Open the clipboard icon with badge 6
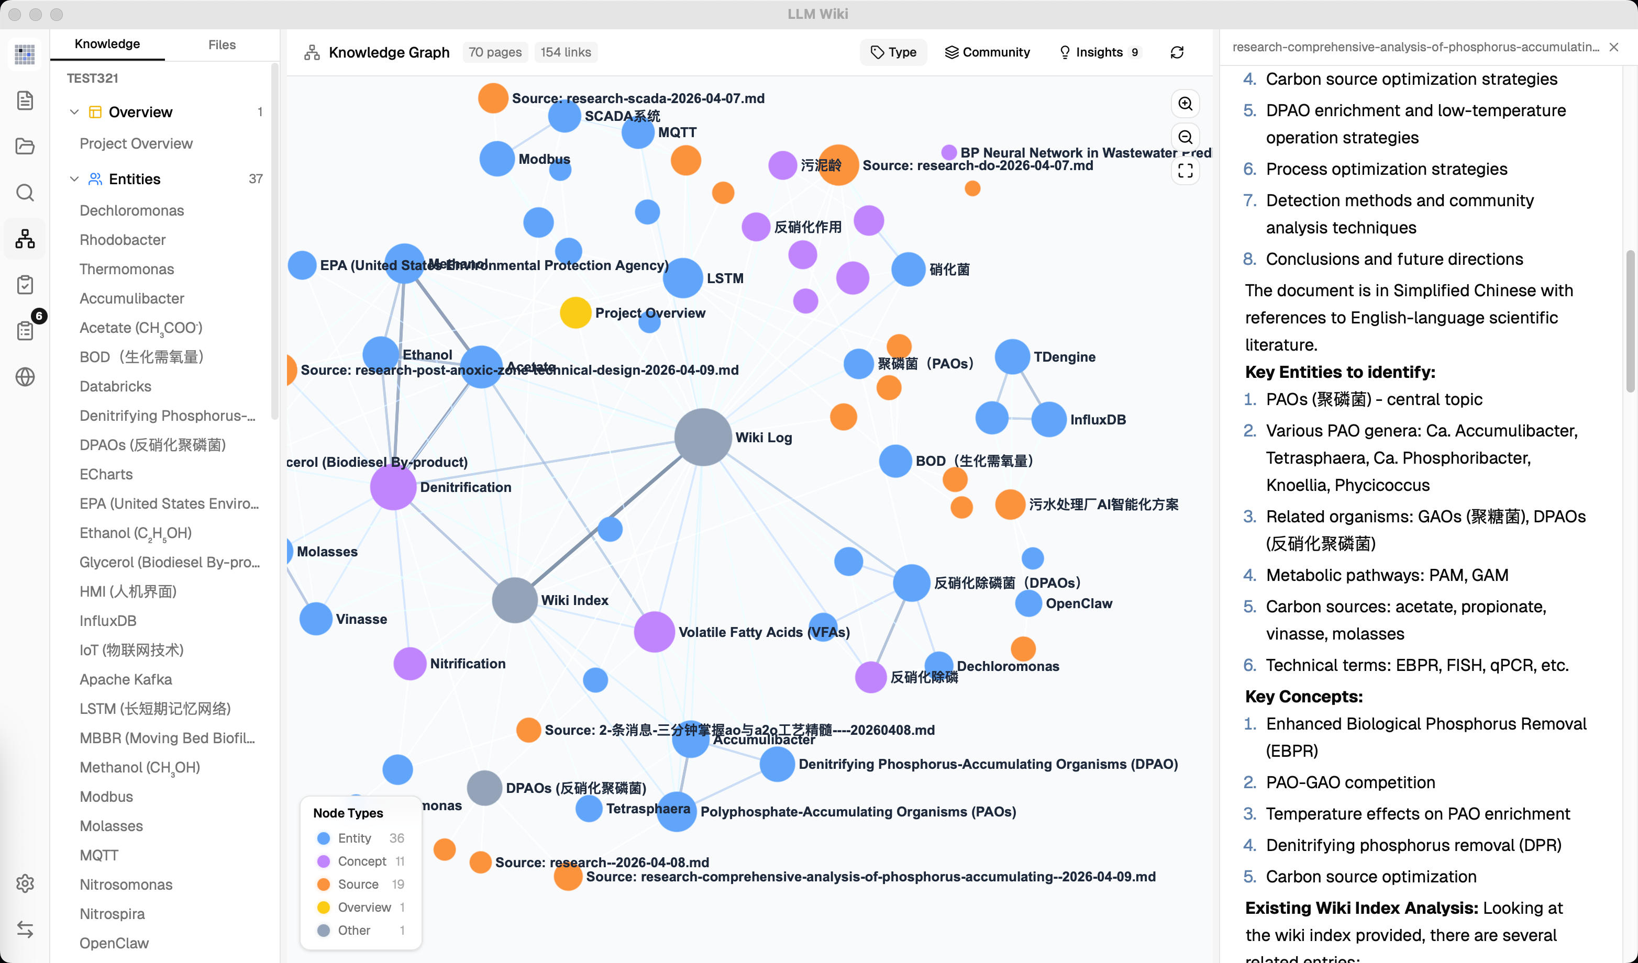The width and height of the screenshot is (1638, 963). pos(25,330)
